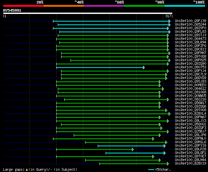Select the UniRef100_Q56W17 label
The width and height of the screenshot is (208, 172).
[190, 103]
